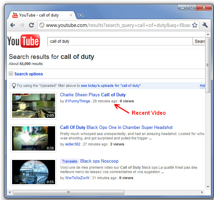Minimize the Chrome window
The width and height of the screenshot is (214, 200).
(182, 7)
